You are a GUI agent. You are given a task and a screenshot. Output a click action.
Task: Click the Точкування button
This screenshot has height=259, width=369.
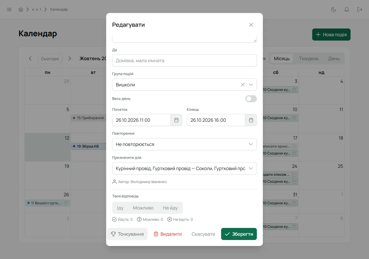click(127, 234)
